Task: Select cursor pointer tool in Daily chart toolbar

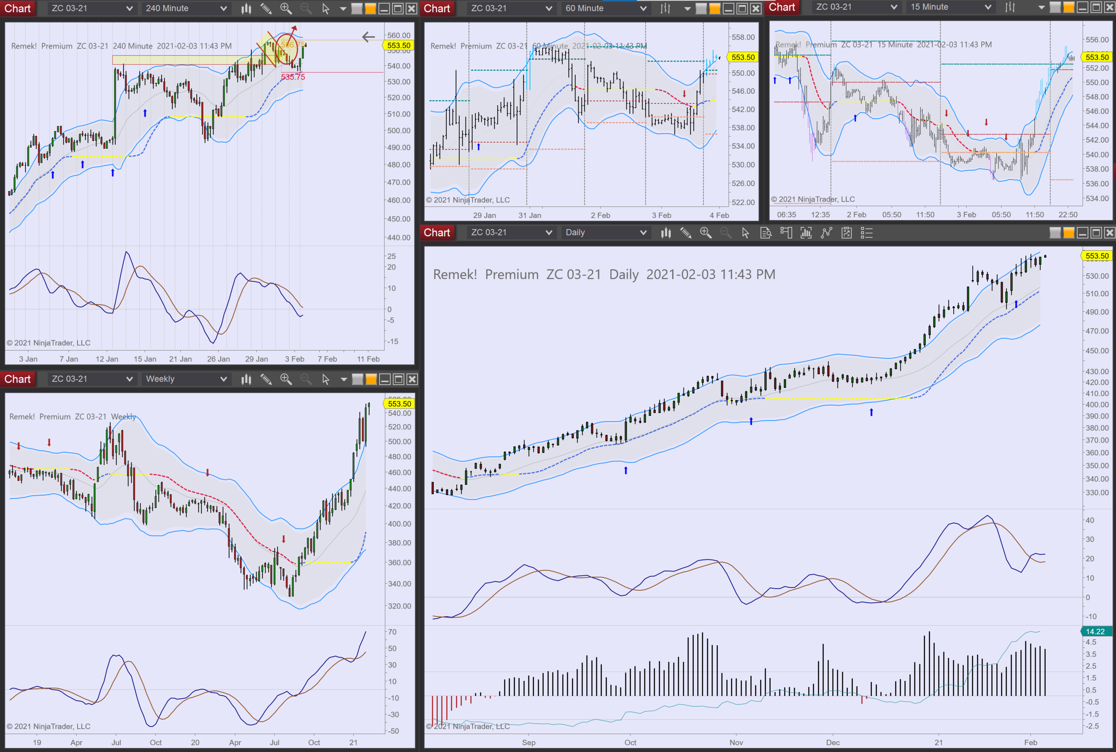Action: point(745,233)
